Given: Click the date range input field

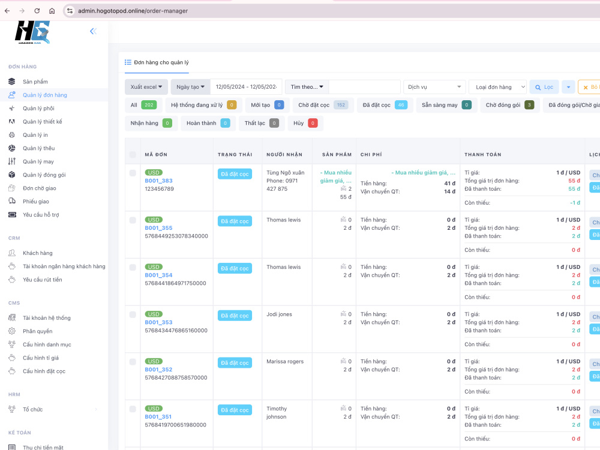Looking at the screenshot, I should click(x=246, y=87).
